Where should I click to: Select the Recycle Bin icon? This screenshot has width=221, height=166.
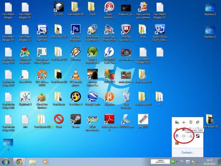(126, 100)
